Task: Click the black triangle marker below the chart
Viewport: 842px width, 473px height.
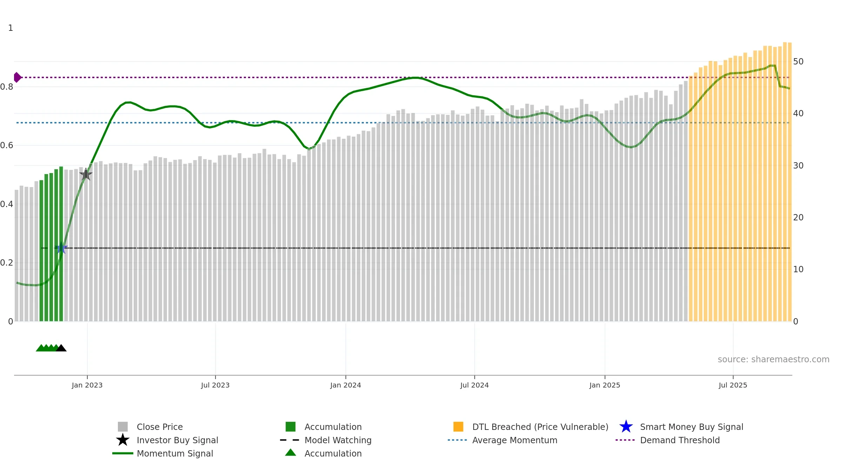Action: click(61, 348)
